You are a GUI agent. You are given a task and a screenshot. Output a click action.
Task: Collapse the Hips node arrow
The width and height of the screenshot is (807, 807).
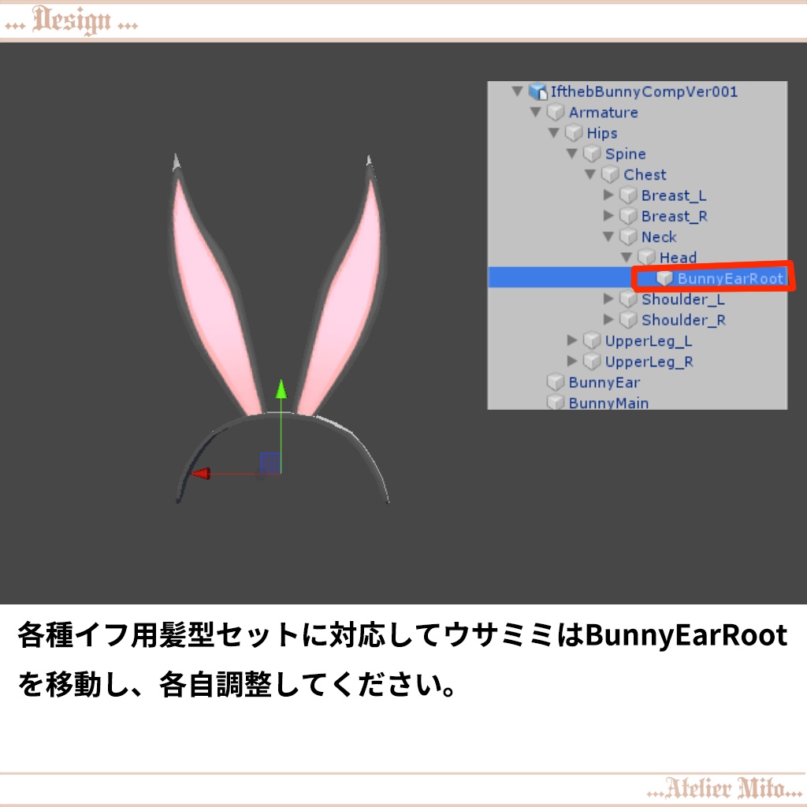(554, 132)
